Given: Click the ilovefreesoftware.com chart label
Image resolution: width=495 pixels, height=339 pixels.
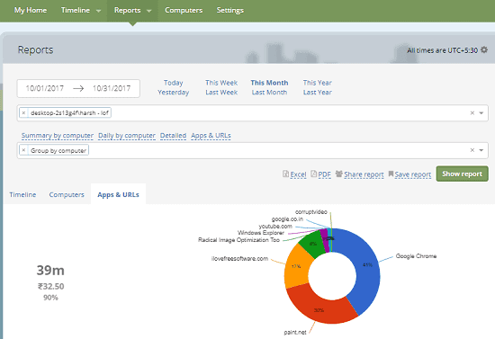Looking at the screenshot, I should (239, 259).
